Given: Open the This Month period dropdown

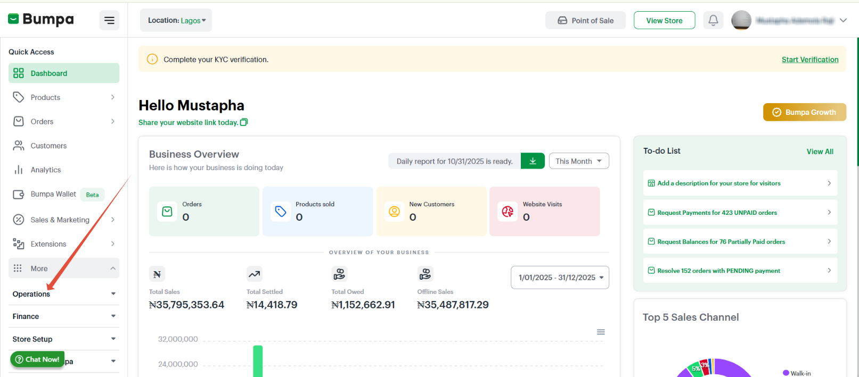Looking at the screenshot, I should (579, 161).
